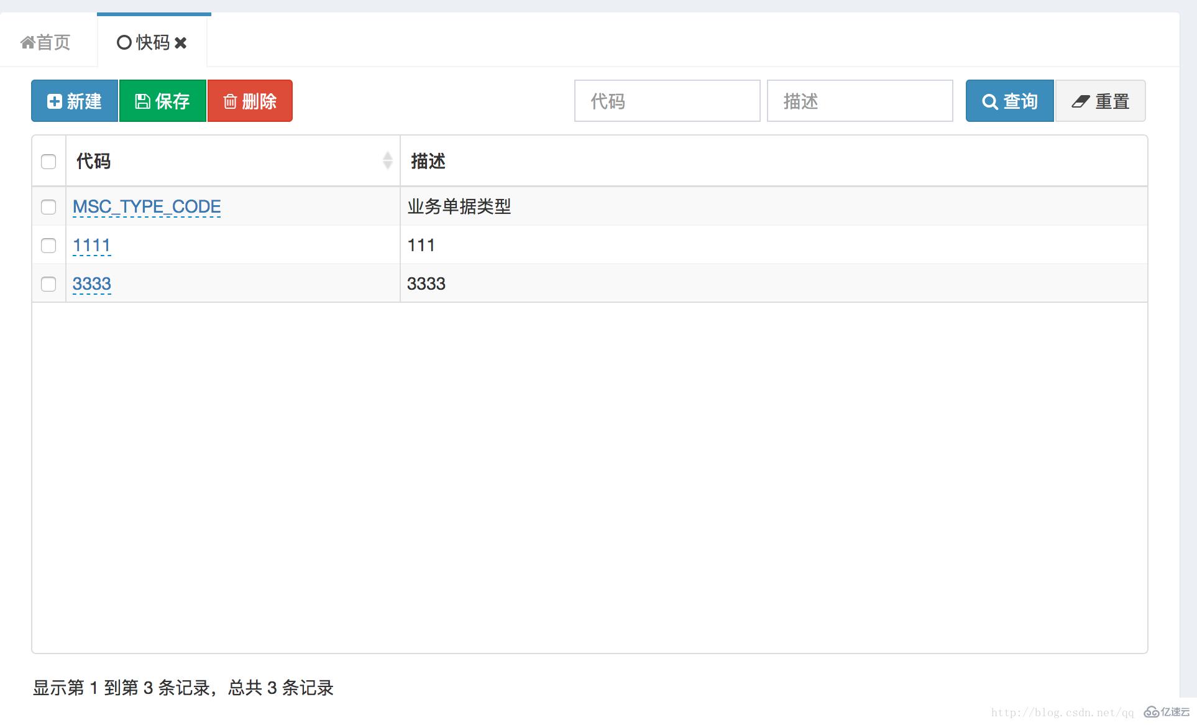The width and height of the screenshot is (1197, 725).
Task: Click the green 保存 save button
Action: [162, 101]
